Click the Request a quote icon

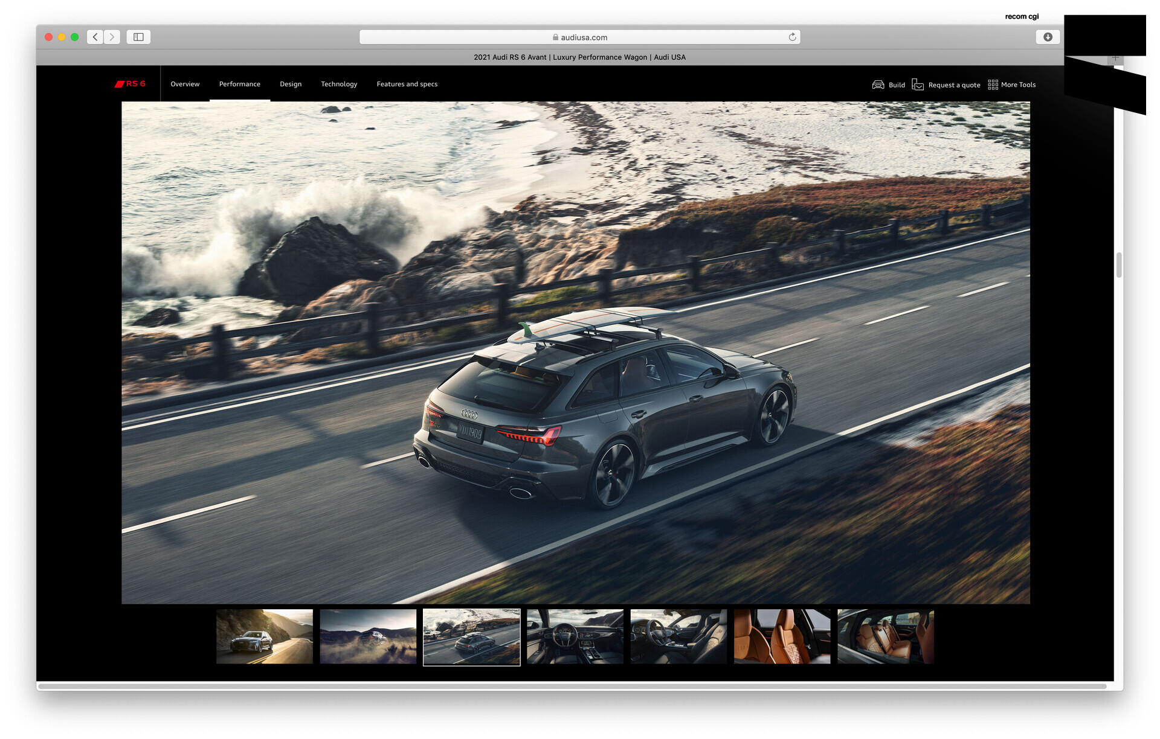[x=918, y=85]
